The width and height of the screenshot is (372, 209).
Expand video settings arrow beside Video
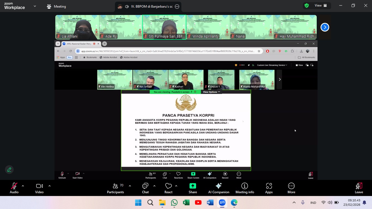[x=50, y=186]
